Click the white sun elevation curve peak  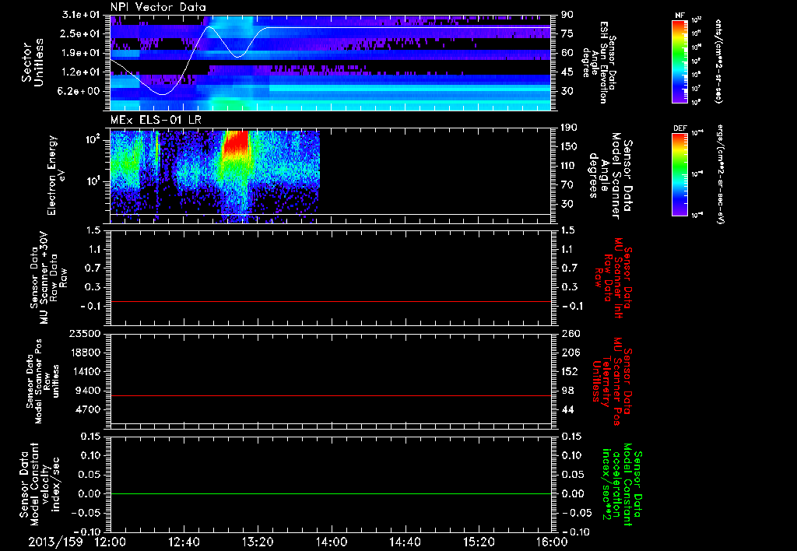pos(209,26)
